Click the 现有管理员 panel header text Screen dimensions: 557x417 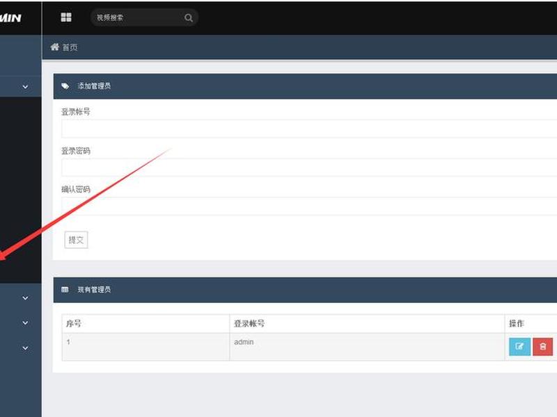94,290
